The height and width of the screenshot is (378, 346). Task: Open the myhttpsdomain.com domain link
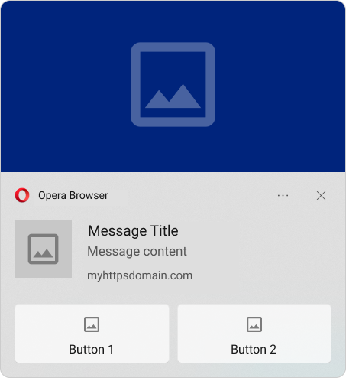coord(140,275)
